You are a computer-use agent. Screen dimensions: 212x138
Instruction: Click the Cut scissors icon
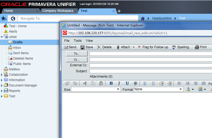point(85,83)
